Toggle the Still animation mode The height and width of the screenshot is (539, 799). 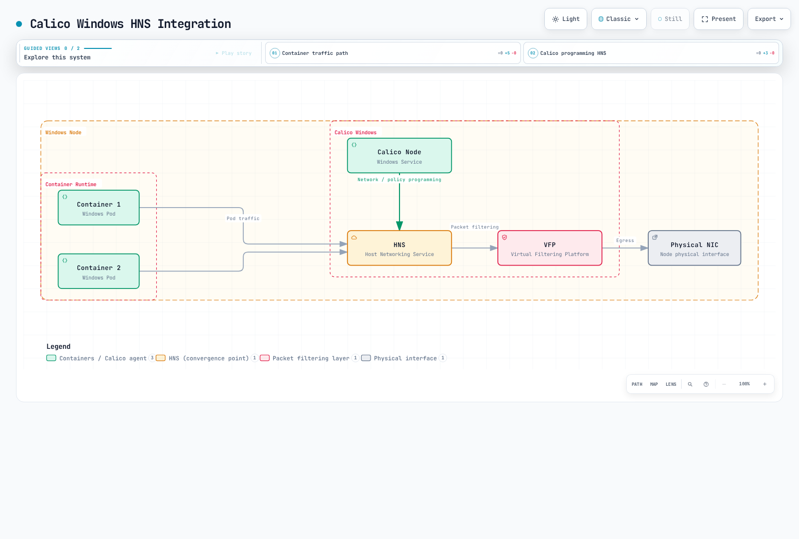[670, 19]
